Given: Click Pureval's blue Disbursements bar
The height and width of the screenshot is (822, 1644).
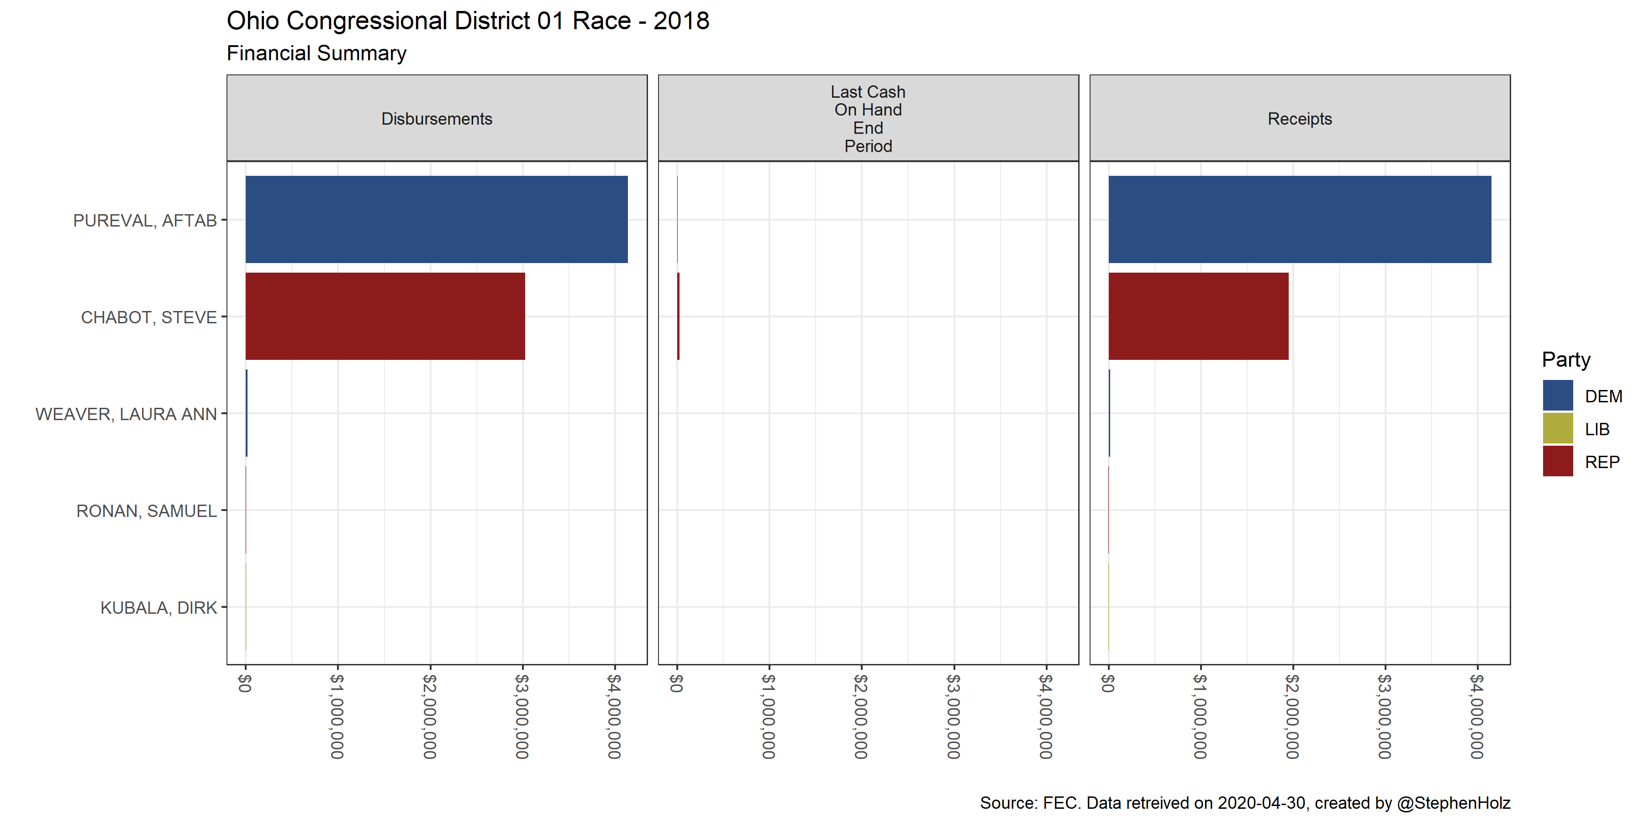Looking at the screenshot, I should pos(437,219).
